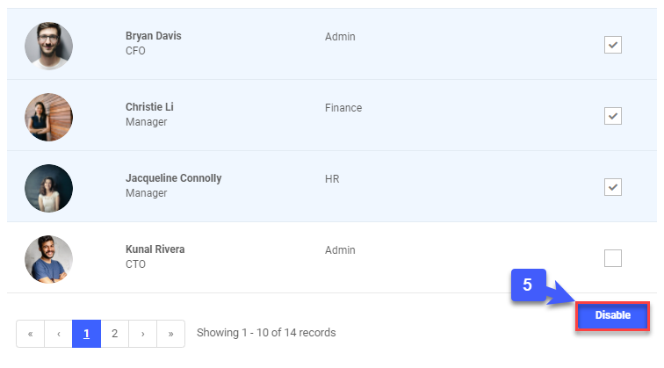
Task: Uncheck the Bryan Davis checkbox
Action: tap(612, 45)
